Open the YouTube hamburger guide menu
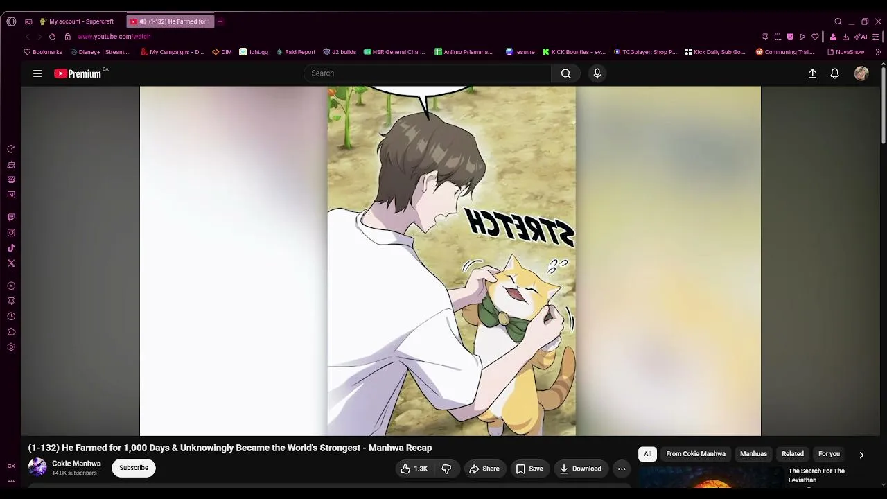Image resolution: width=887 pixels, height=499 pixels. tap(37, 73)
